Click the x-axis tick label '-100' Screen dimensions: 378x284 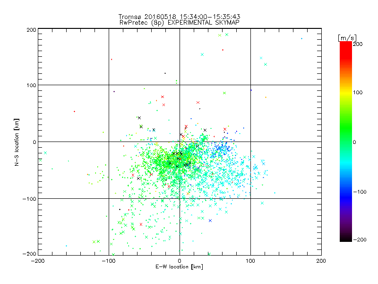[109, 261]
